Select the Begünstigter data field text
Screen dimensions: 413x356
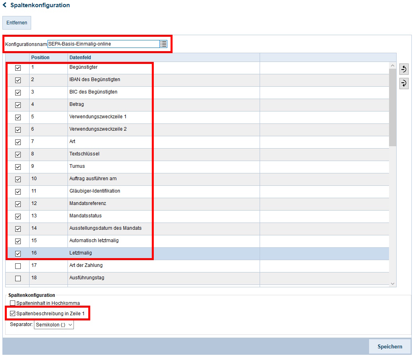[83, 67]
